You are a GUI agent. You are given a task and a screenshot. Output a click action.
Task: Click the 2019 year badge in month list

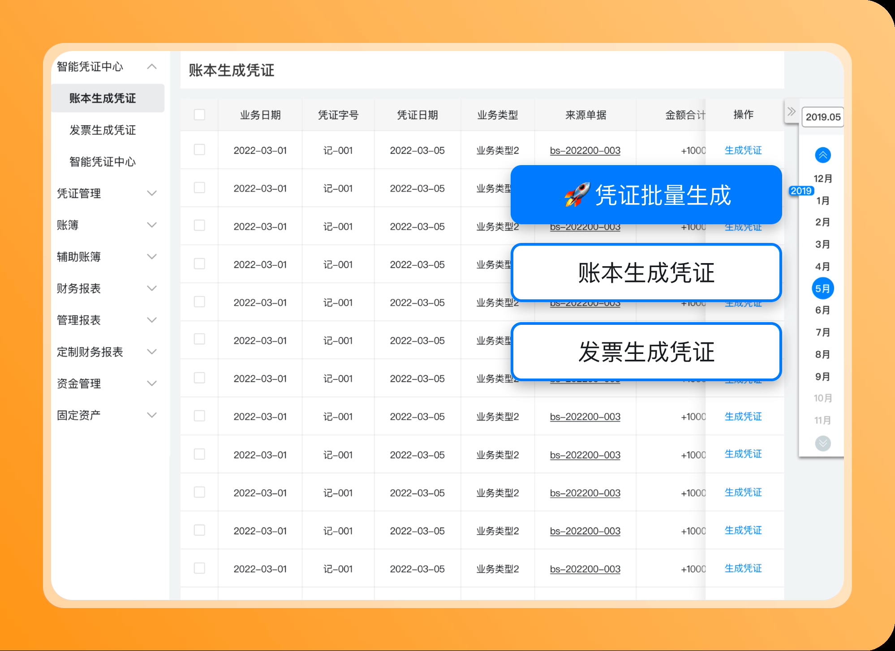pos(801,191)
